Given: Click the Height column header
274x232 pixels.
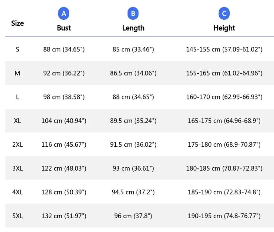Looking at the screenshot, I should click(x=224, y=28).
